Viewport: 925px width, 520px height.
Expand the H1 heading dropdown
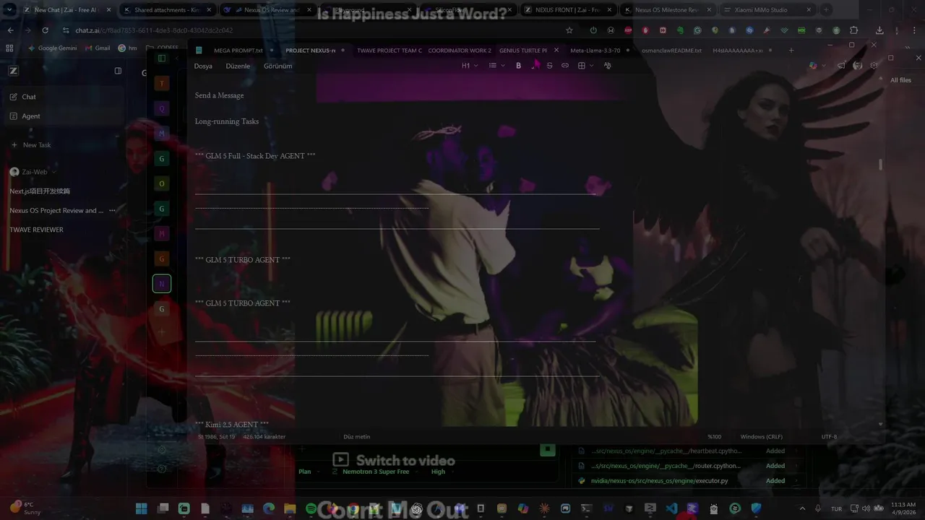click(x=470, y=66)
